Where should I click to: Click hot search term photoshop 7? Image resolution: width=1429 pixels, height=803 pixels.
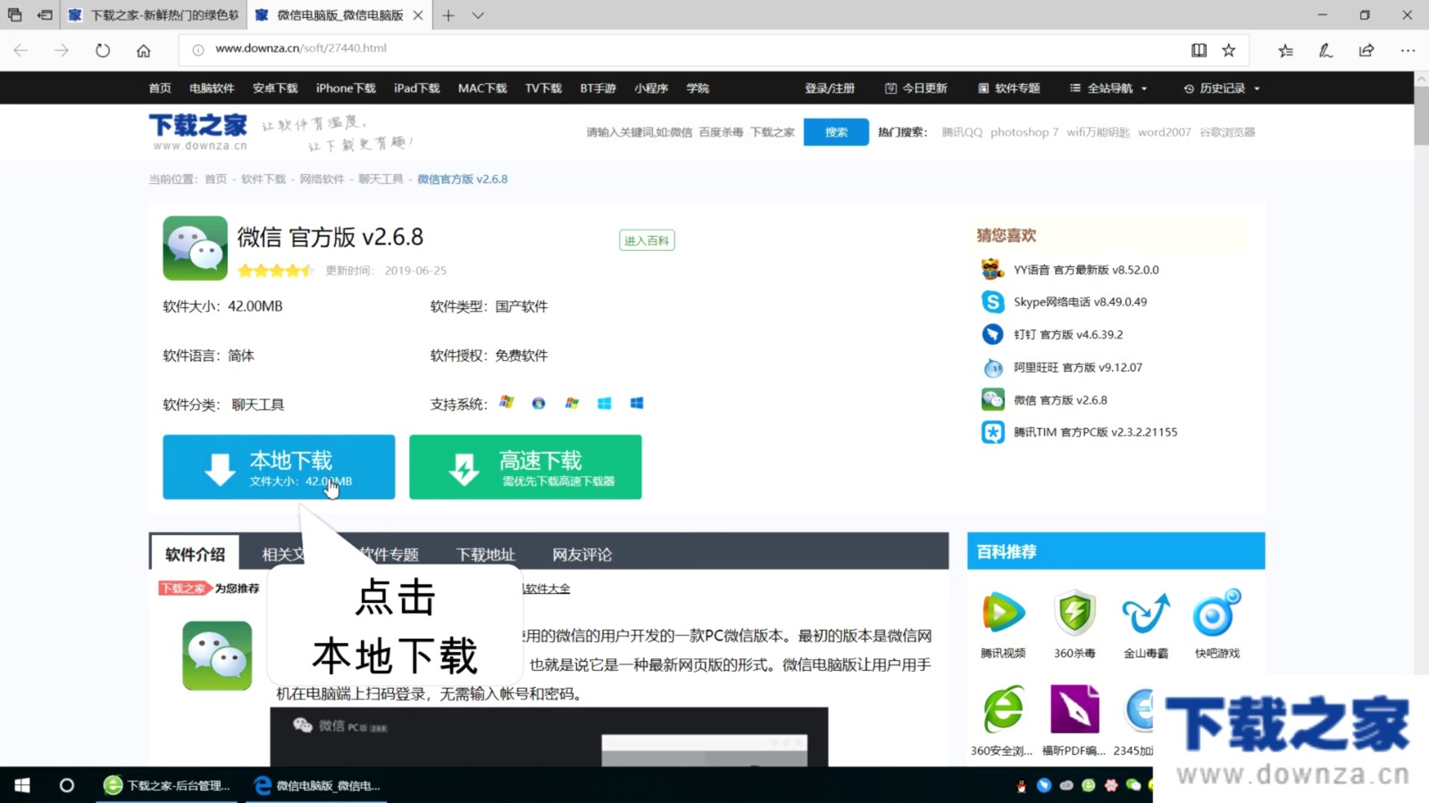(1024, 132)
